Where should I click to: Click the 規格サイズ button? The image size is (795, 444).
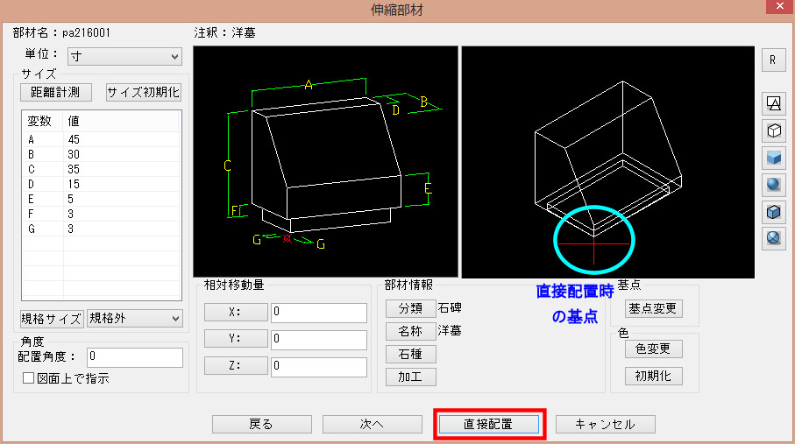click(x=52, y=319)
